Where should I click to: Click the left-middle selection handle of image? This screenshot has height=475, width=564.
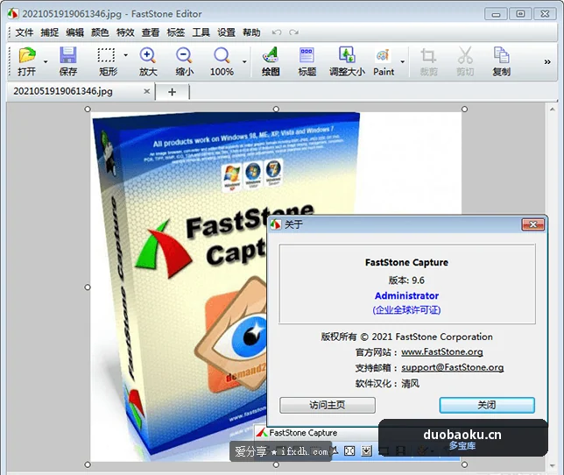coord(88,287)
